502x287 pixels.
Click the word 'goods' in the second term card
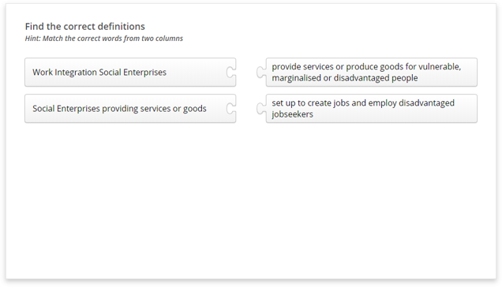coord(195,109)
